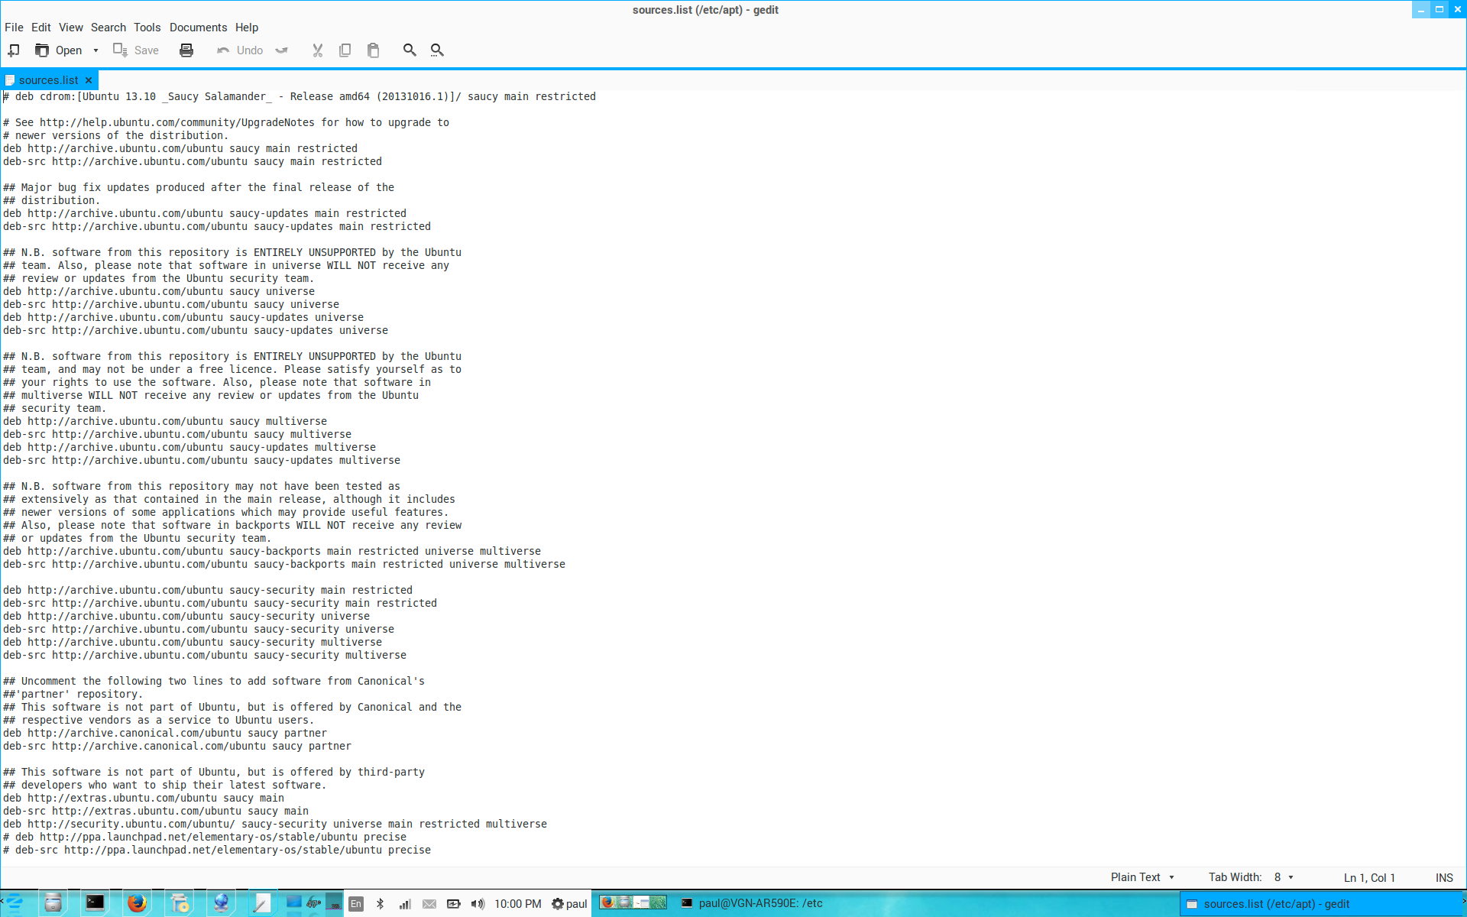This screenshot has height=917, width=1467.
Task: Toggle the En keyboard layout indicator
Action: [356, 904]
